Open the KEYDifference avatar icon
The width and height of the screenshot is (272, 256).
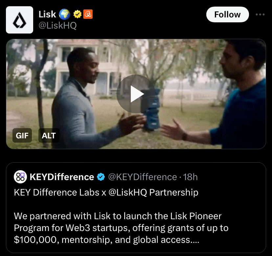click(x=20, y=177)
